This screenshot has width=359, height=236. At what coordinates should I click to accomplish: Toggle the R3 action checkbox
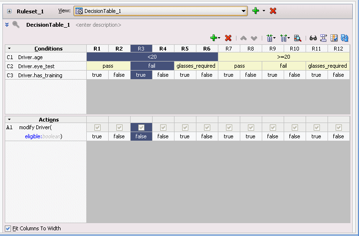pos(141,127)
